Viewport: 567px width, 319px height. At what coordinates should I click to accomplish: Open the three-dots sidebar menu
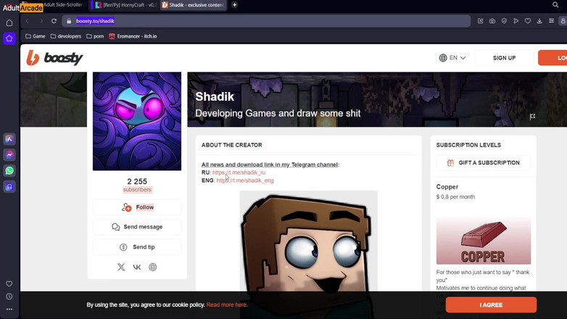coord(9,310)
